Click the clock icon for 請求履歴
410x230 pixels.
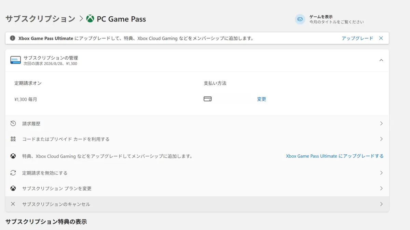coord(13,123)
